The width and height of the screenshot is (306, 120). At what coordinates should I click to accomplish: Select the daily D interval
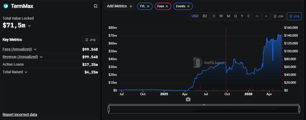214,16
